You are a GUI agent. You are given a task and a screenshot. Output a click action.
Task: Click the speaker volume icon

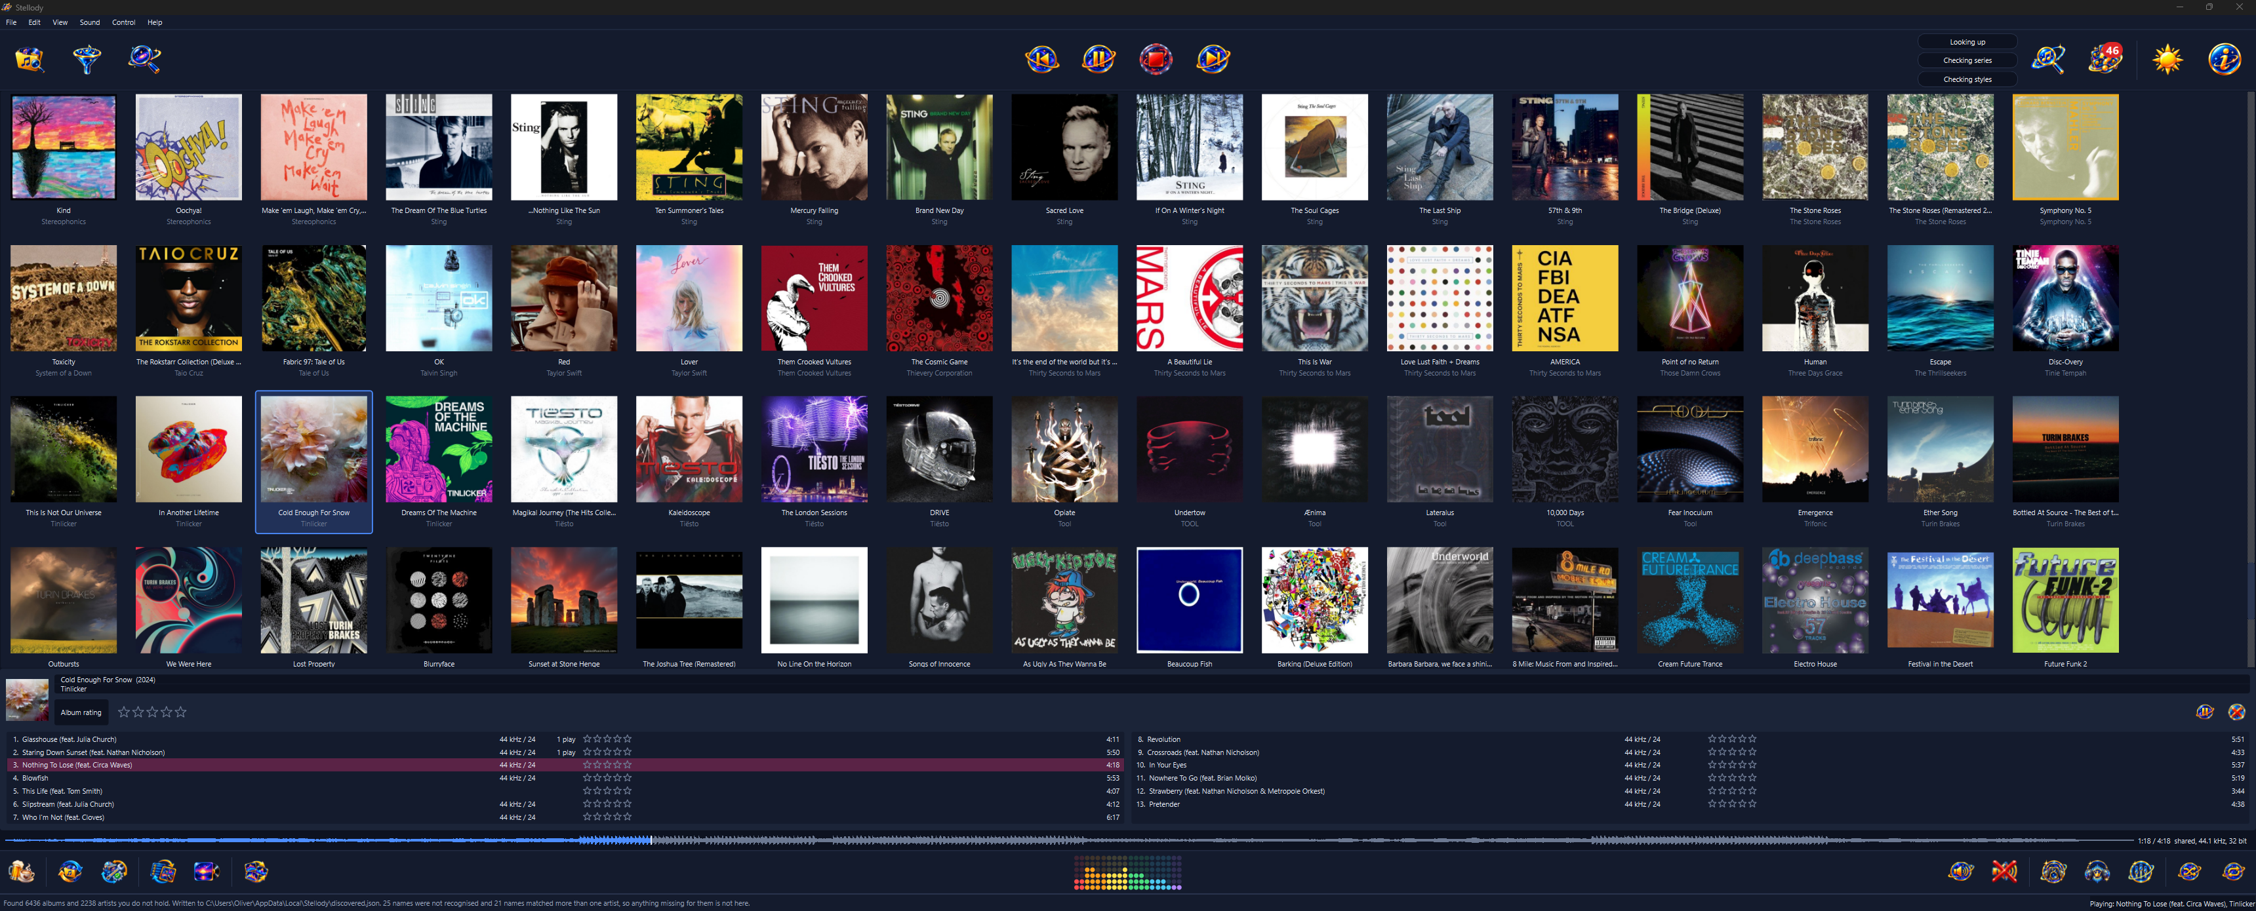point(1961,872)
